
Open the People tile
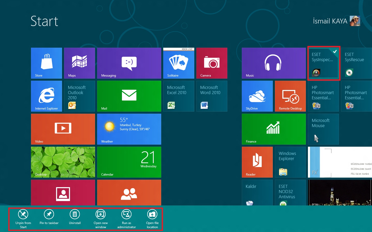point(129,193)
